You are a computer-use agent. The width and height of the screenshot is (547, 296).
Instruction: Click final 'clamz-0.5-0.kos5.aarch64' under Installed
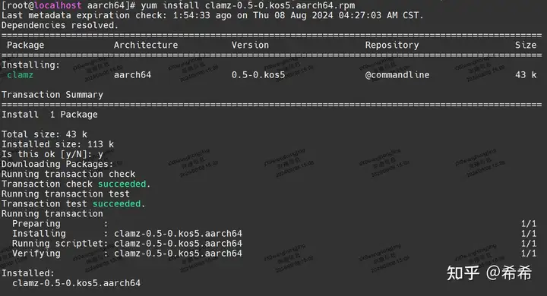77,283
